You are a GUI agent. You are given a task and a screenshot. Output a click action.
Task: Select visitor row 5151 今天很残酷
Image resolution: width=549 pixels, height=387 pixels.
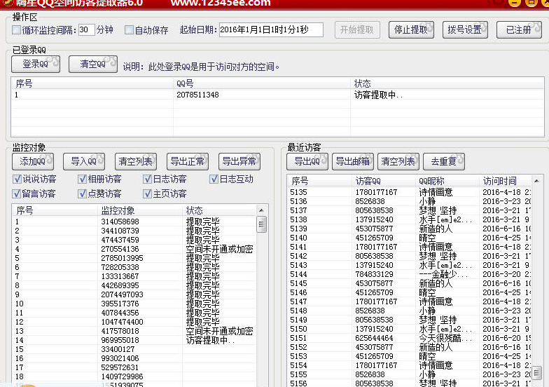click(x=409, y=338)
